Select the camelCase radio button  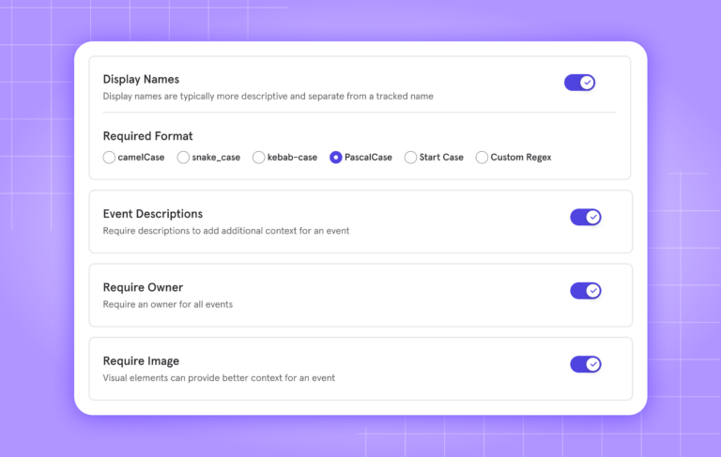109,158
